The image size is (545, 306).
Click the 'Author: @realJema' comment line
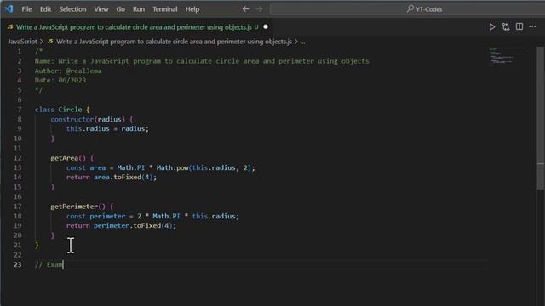68,71
